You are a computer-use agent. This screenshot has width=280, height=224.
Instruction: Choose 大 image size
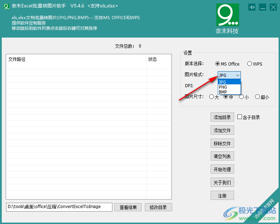214,97
